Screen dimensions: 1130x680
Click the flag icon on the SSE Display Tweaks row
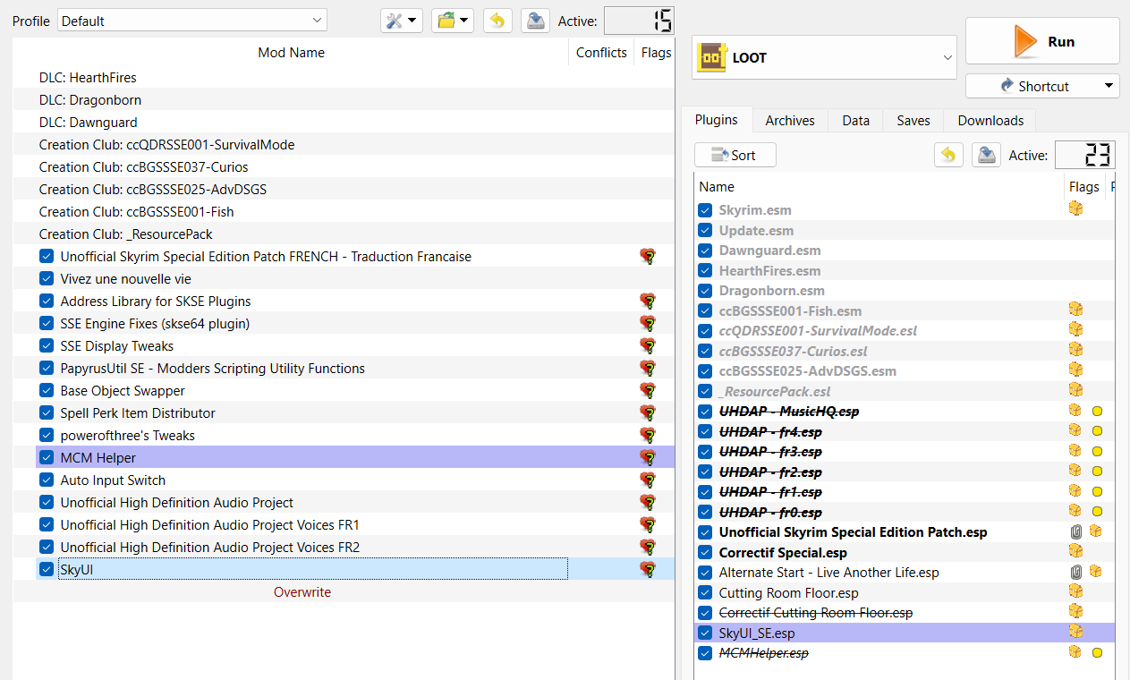[x=649, y=345]
